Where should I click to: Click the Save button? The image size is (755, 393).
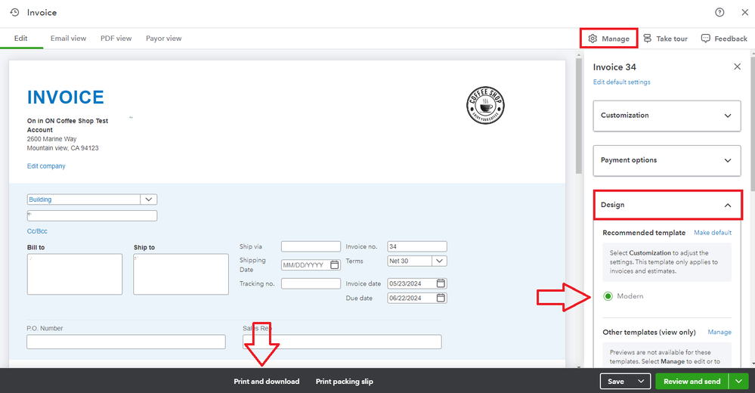[617, 382]
